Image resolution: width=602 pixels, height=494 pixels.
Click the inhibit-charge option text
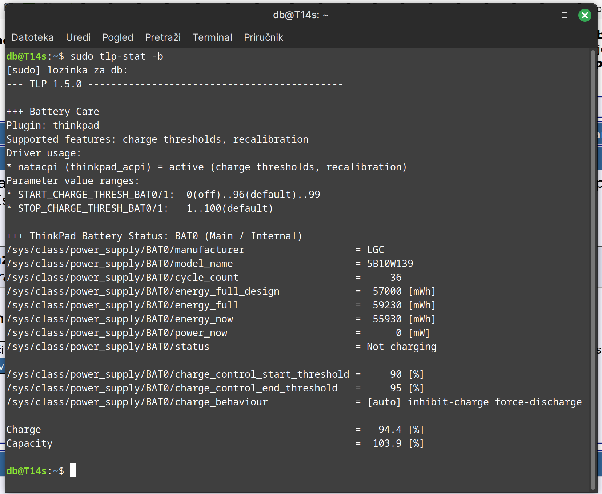(448, 402)
